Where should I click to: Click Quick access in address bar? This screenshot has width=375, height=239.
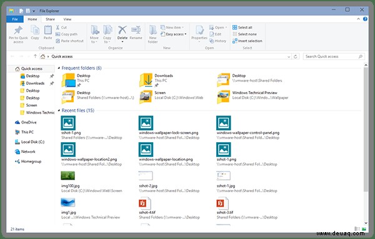(62, 57)
